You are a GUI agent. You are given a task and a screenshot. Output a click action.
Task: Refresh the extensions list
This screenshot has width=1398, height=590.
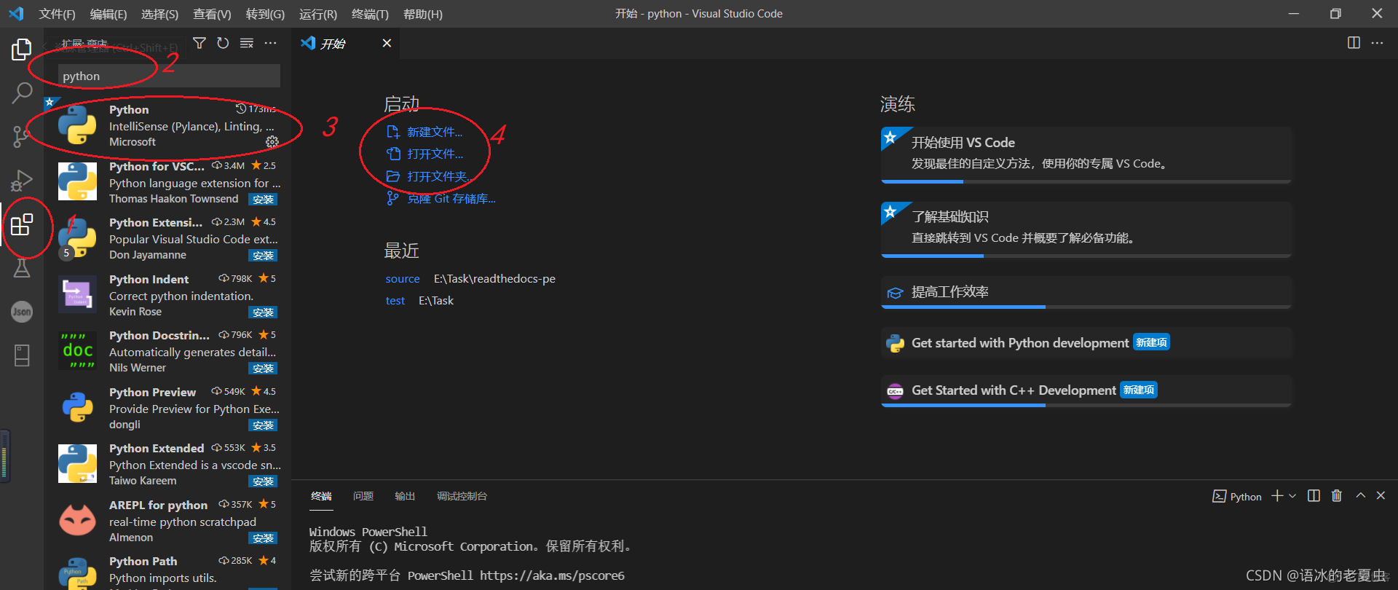pyautogui.click(x=223, y=44)
